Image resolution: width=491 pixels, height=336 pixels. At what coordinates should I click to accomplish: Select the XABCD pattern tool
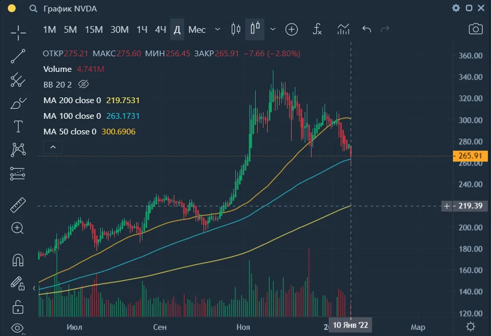18,150
